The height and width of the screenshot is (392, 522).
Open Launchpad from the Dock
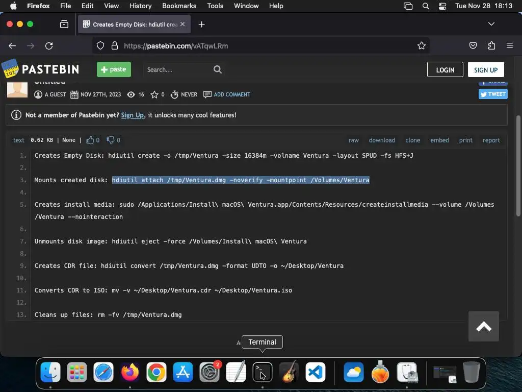point(77,372)
